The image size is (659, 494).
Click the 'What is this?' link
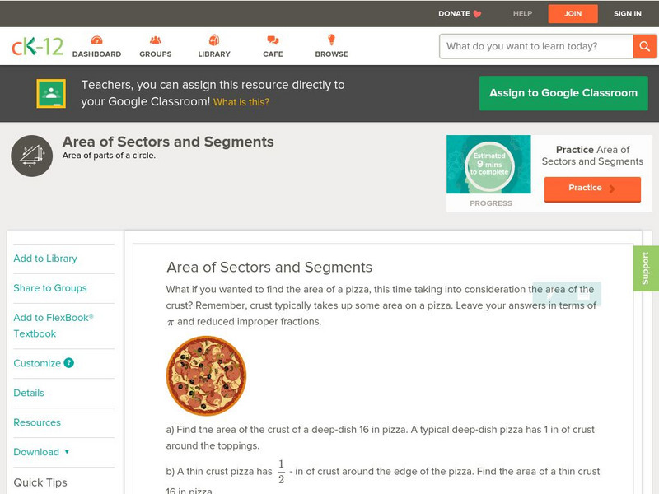(x=241, y=102)
